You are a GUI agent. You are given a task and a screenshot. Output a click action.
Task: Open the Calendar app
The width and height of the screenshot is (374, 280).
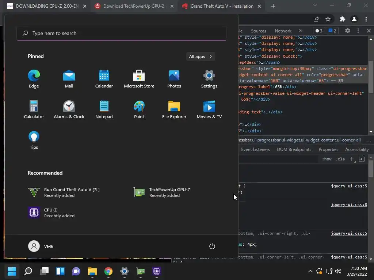tap(104, 79)
